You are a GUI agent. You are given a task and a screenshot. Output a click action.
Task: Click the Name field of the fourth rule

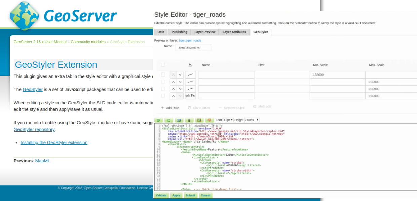click(226, 96)
